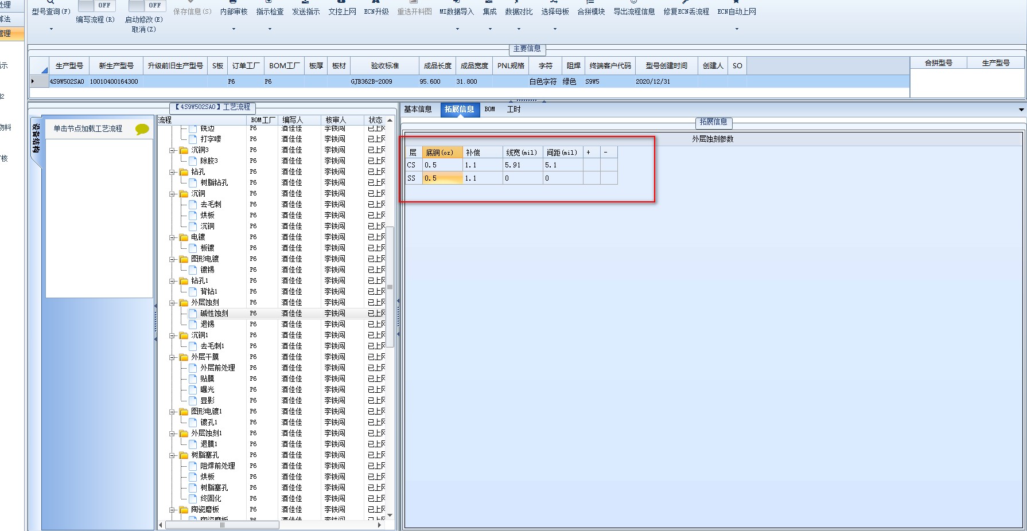The width and height of the screenshot is (1027, 531).
Task: Click the page icon of 背钻1
Action: [193, 292]
